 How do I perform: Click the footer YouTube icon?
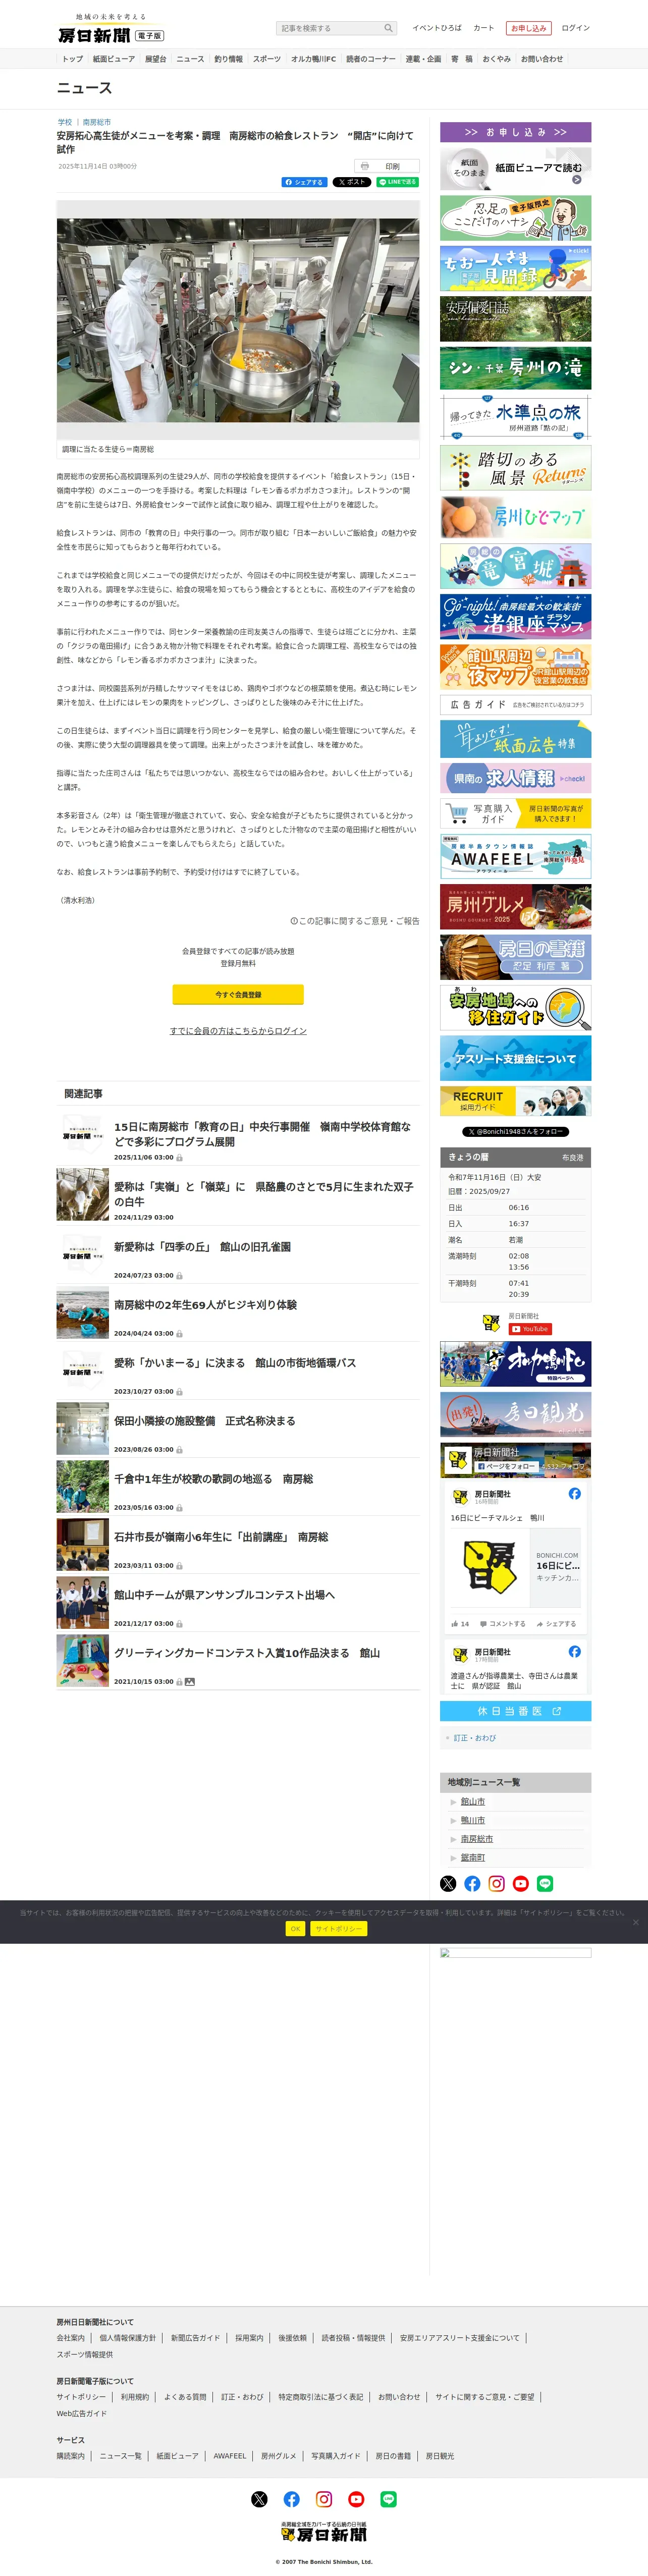coord(356,2499)
